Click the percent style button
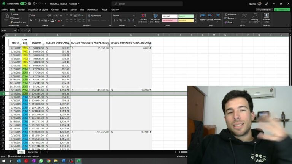This screenshot has height=164, width=292. [x=121, y=20]
